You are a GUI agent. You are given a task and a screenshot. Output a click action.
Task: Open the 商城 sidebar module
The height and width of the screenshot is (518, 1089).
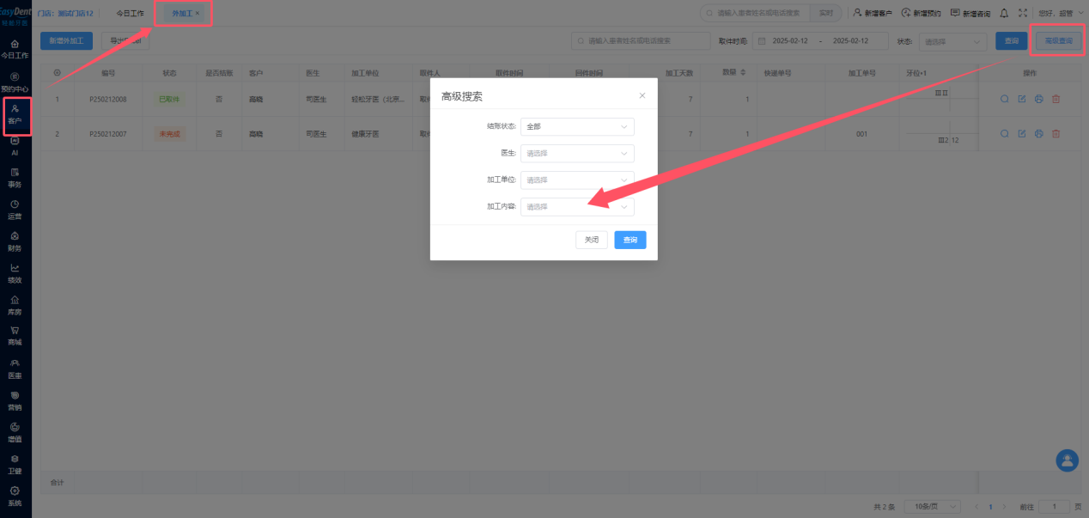(x=15, y=336)
